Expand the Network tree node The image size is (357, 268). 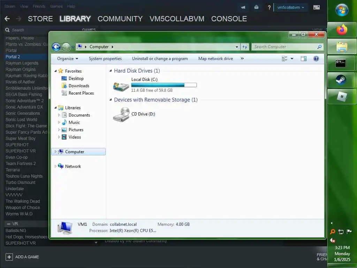pos(55,166)
